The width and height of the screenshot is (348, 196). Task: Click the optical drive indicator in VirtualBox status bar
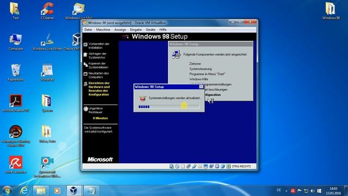177,166
